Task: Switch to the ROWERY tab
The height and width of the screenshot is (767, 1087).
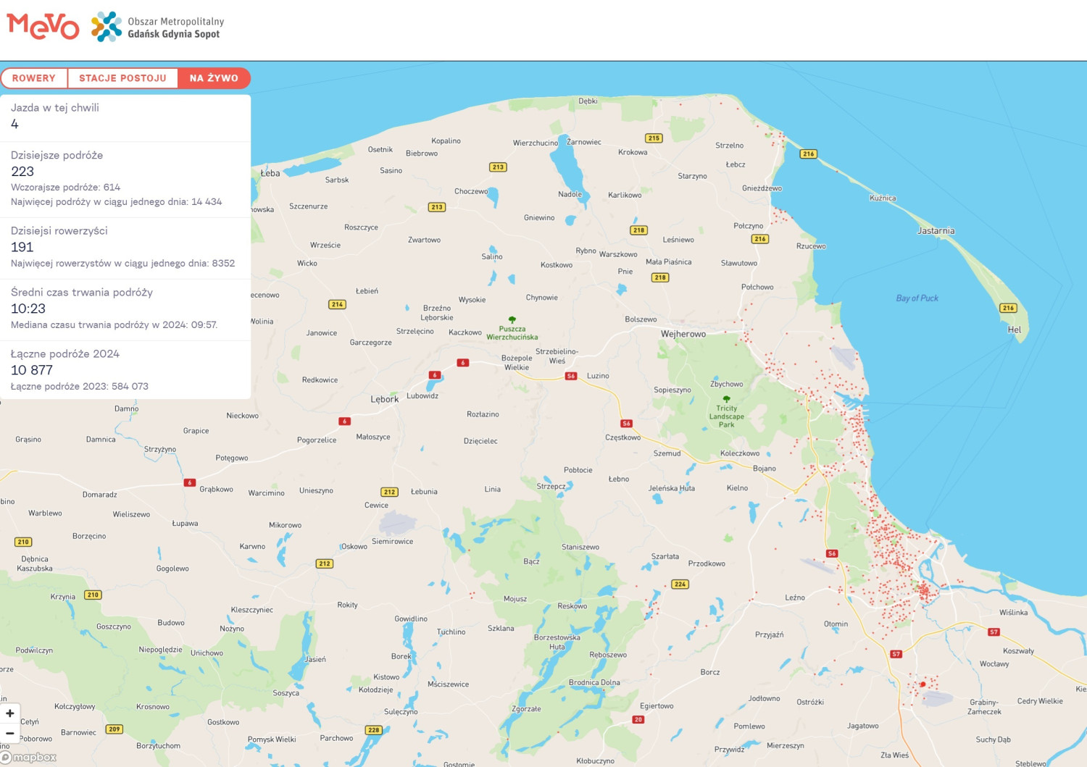Action: click(x=34, y=78)
